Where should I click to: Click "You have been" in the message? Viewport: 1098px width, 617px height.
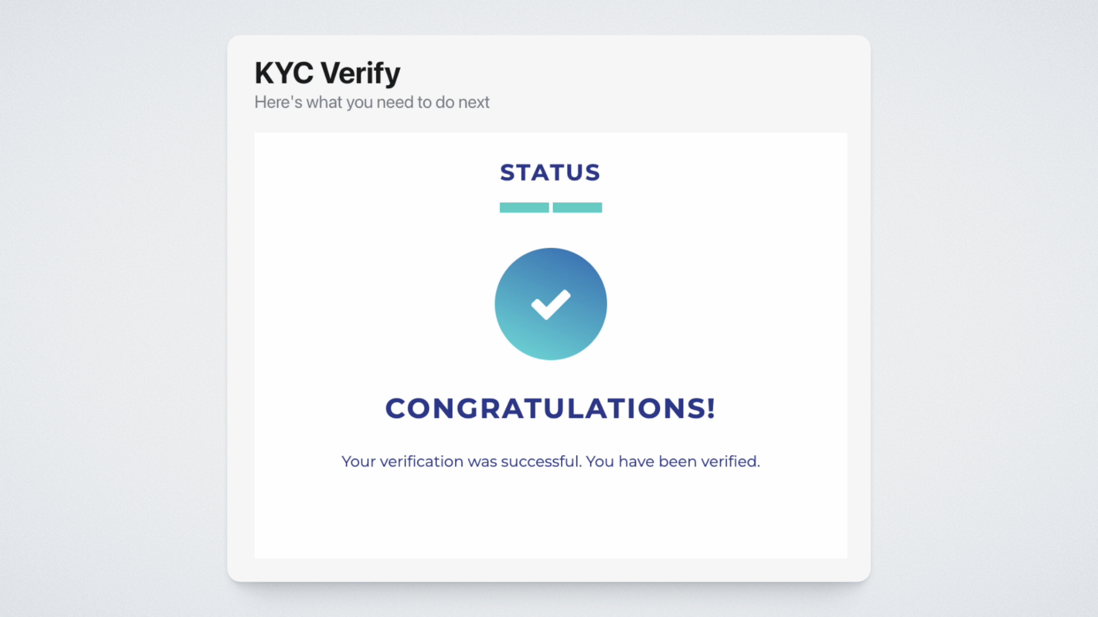(x=641, y=462)
